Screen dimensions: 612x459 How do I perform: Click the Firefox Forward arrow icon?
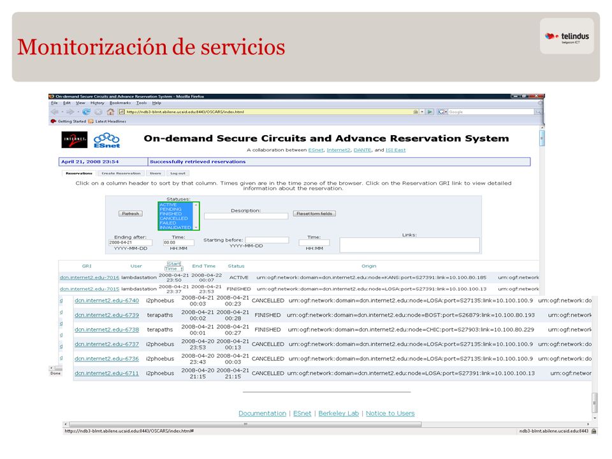70,112
